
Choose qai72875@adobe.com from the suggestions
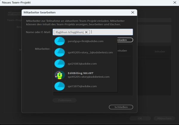pos(85,86)
